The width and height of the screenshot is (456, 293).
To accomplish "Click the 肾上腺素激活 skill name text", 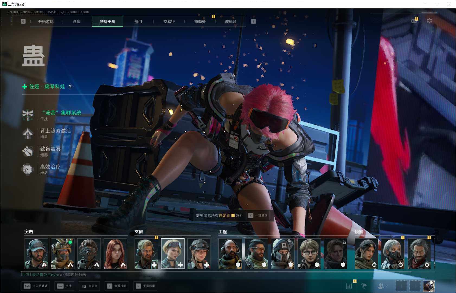I will (56, 131).
